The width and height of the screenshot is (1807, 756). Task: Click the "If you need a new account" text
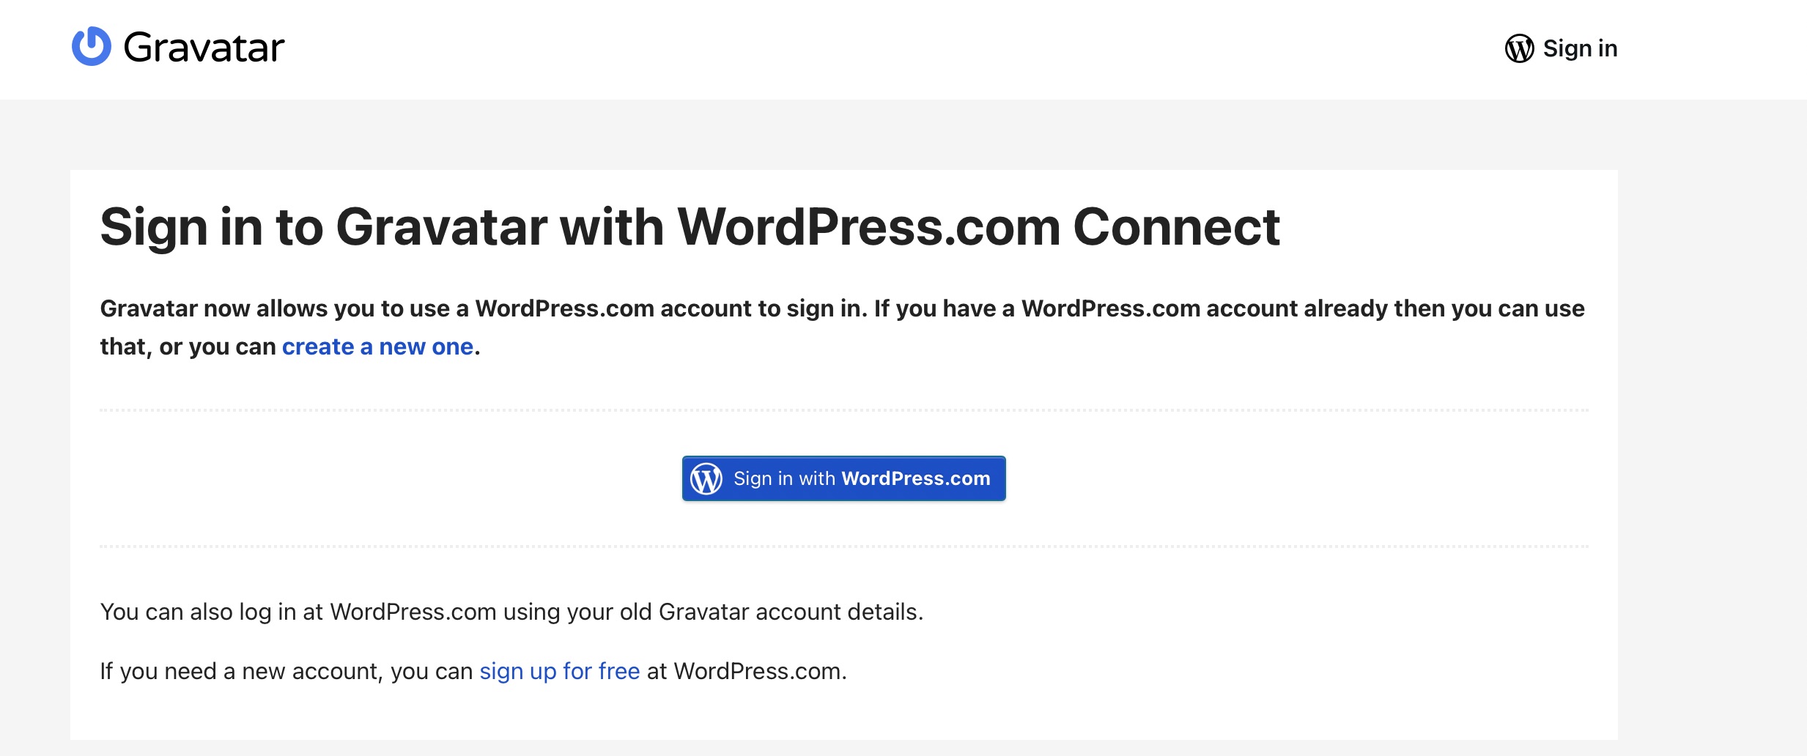(287, 671)
